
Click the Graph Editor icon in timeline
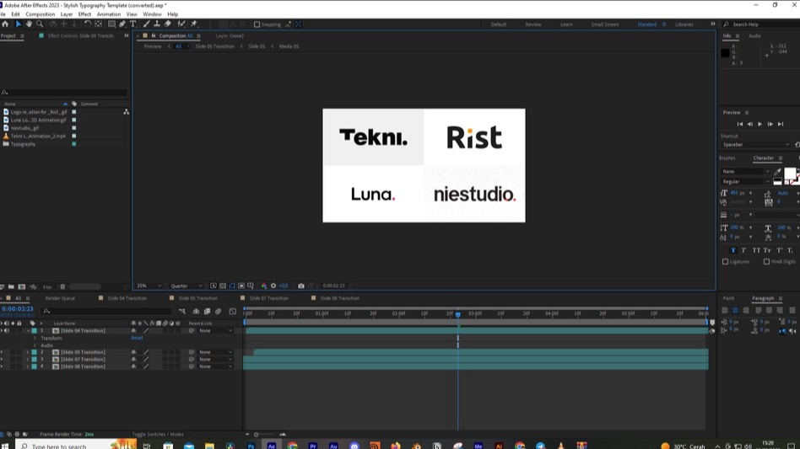233,311
